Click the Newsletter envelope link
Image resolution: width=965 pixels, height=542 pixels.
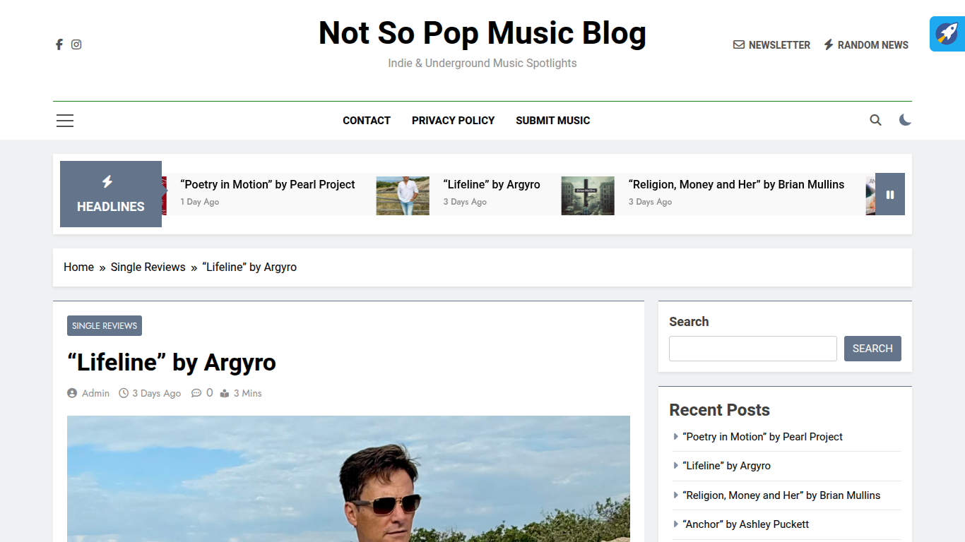click(771, 44)
